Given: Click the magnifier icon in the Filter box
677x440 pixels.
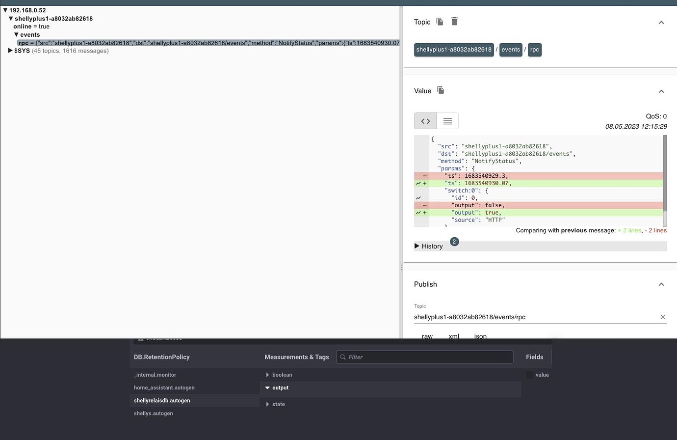Looking at the screenshot, I should 342,357.
